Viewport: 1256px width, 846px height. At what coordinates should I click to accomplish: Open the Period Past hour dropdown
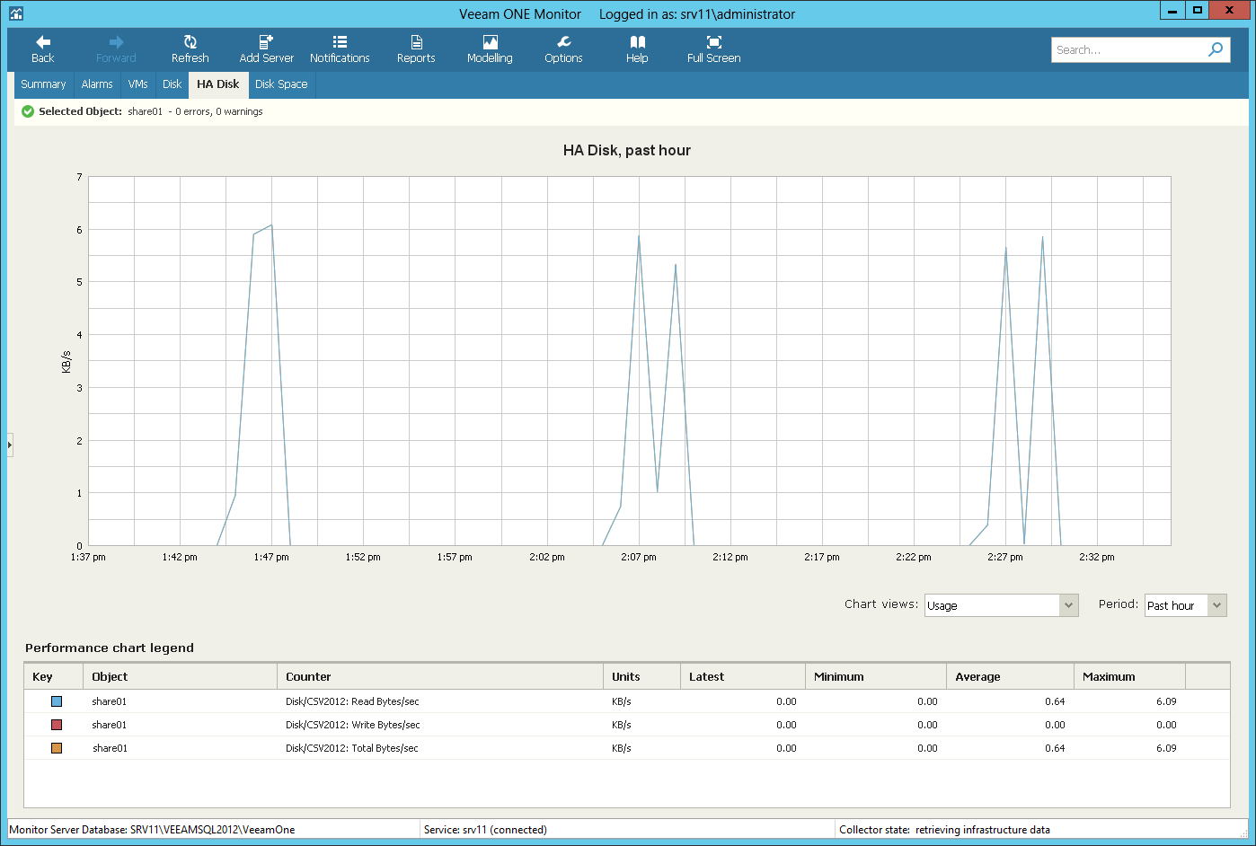1186,605
